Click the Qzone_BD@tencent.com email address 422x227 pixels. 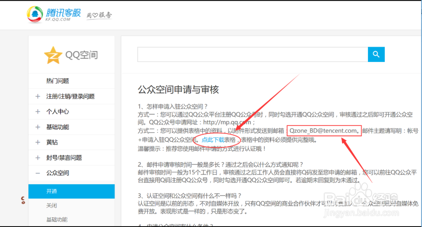323,131
